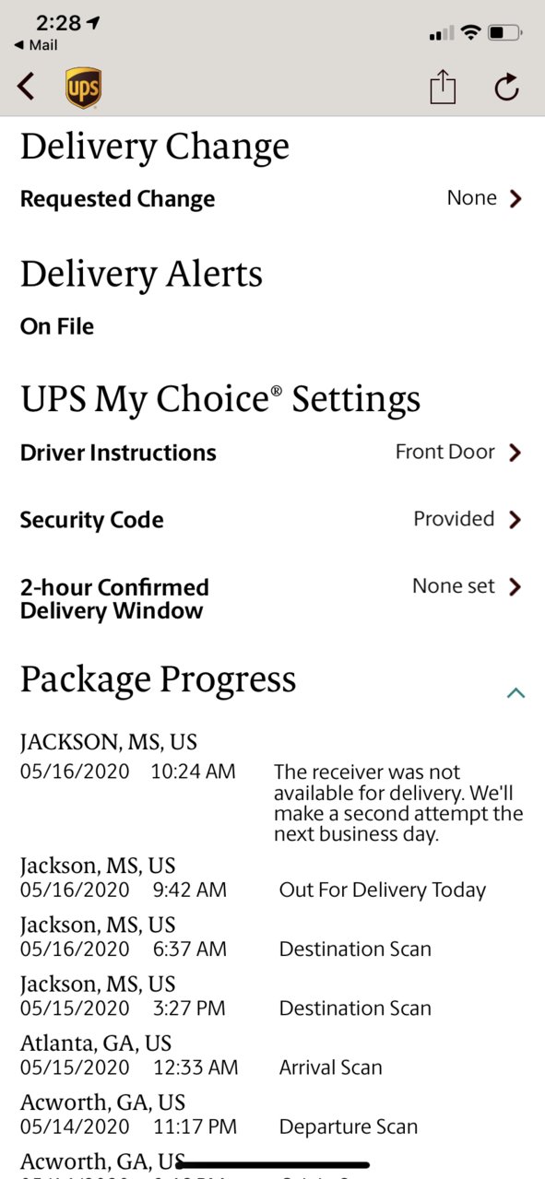Select the Security Code setting row
The height and width of the screenshot is (1179, 545).
272,520
